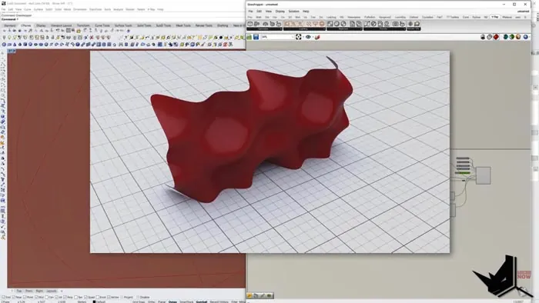This screenshot has height=303, width=539.
Task: Toggle the Vertex osnap checkbox
Action: pyautogui.click(x=109, y=297)
